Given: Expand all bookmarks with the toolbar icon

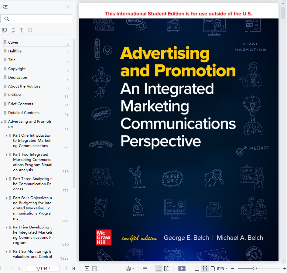Looking at the screenshot, I should [5, 30].
